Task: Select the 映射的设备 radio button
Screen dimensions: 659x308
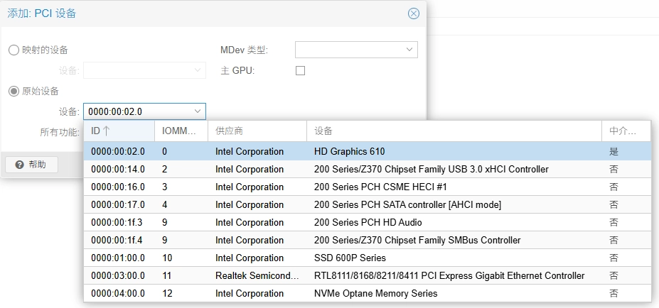Action: click(14, 50)
